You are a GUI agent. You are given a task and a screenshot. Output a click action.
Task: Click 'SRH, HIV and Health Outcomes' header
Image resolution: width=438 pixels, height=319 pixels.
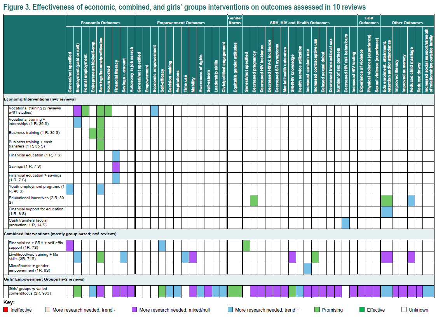pyautogui.click(x=300, y=23)
